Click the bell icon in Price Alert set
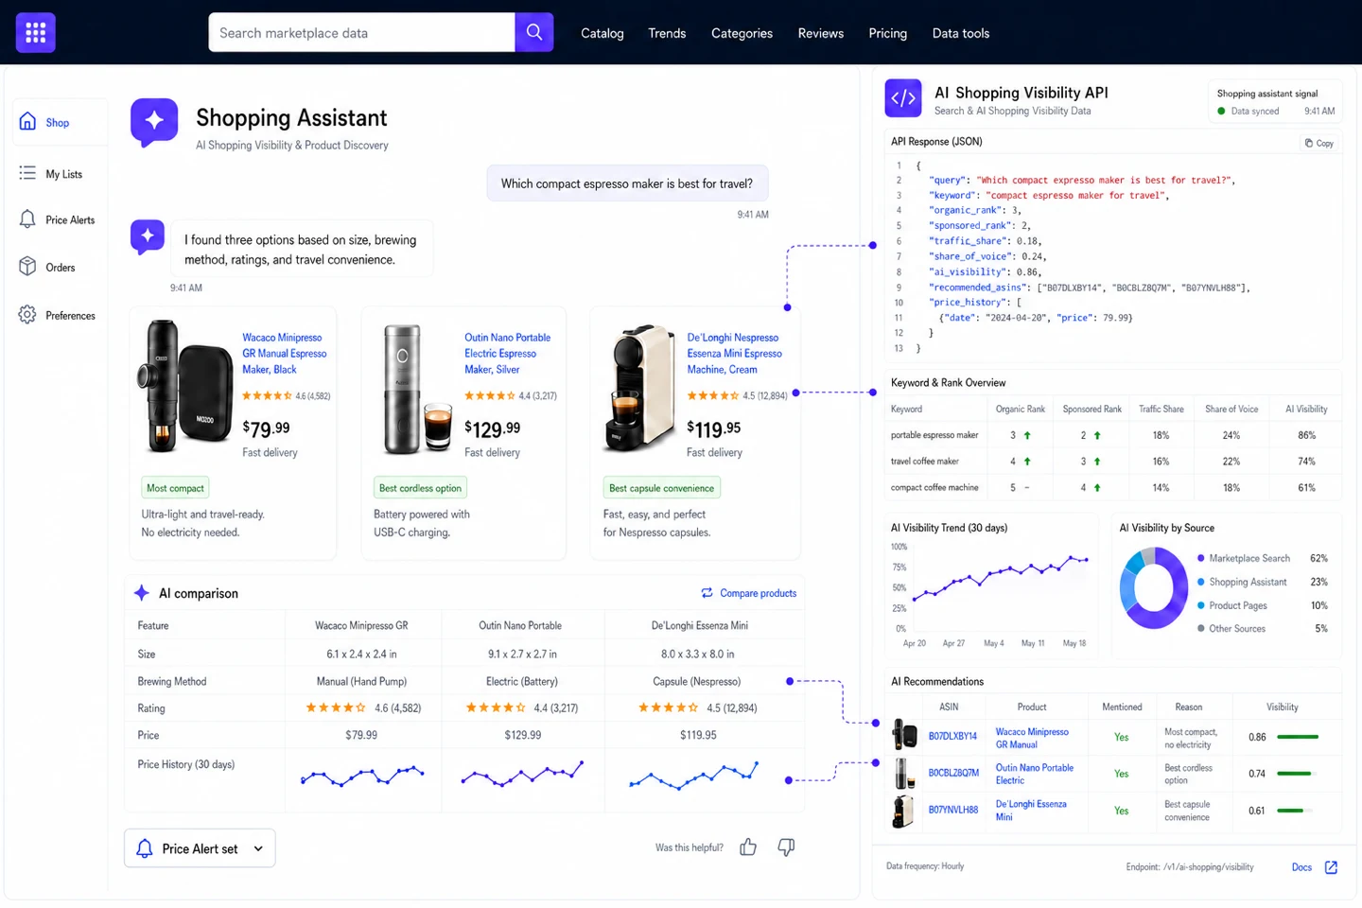The width and height of the screenshot is (1362, 908). [145, 848]
